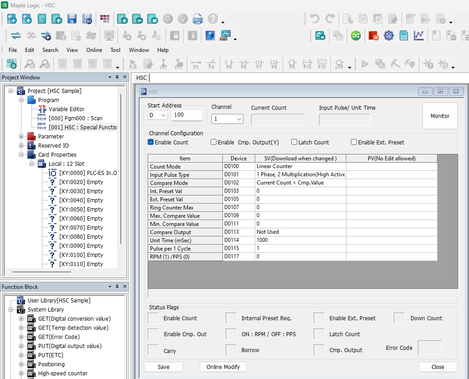
Task: Click the teal calculator table icon
Action: [x=403, y=36]
